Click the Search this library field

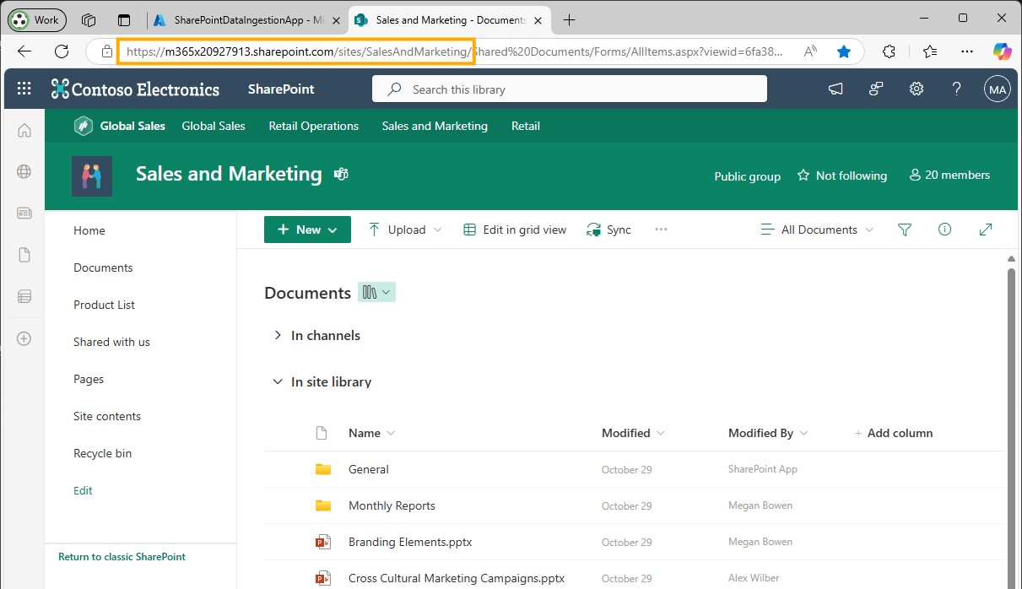click(x=570, y=89)
